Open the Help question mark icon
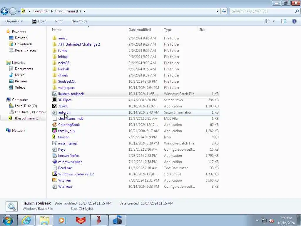Image resolution: width=301 pixels, height=226 pixels. click(x=294, y=21)
